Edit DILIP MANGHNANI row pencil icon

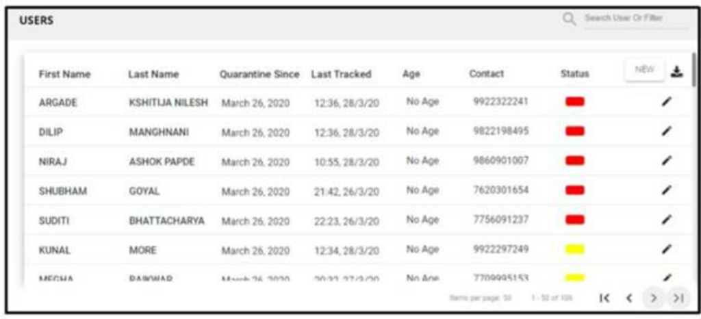tap(667, 131)
